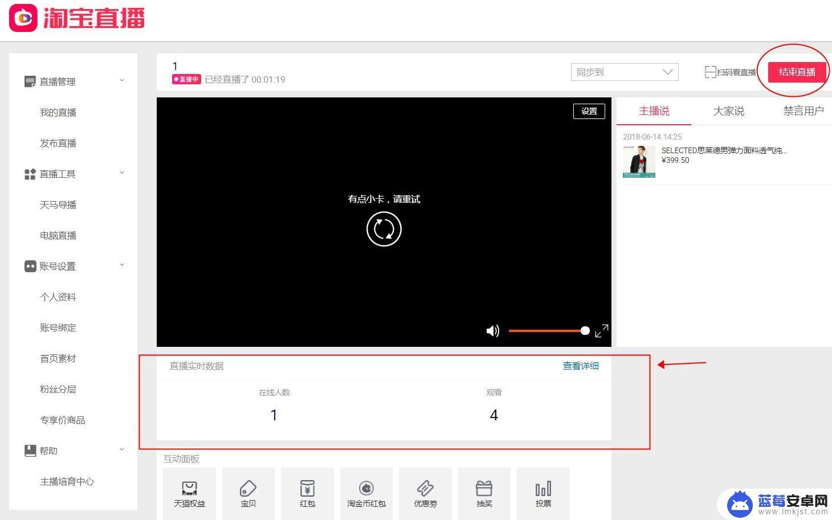Click the 扫码看直播 link
Screen dimensions: 832x520
tap(736, 72)
